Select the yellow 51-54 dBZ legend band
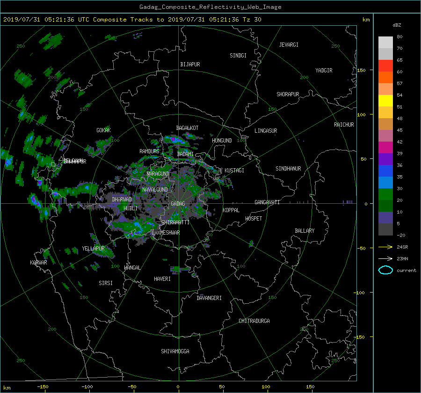 385,101
